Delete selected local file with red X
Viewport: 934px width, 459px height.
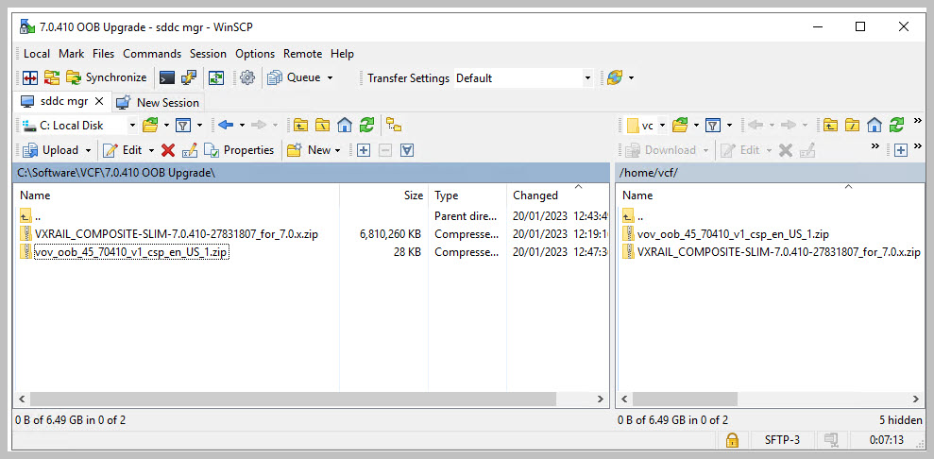click(x=168, y=150)
